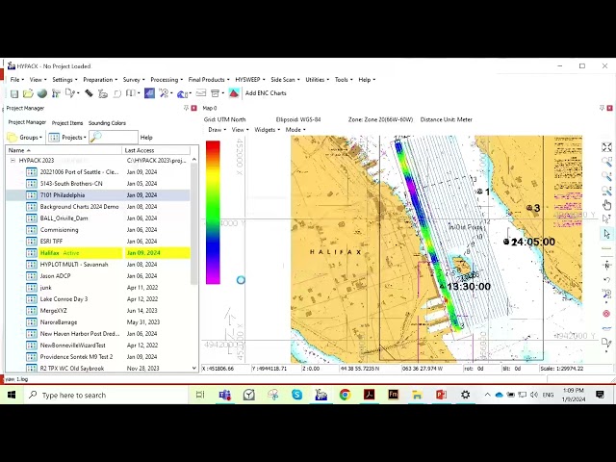Select the BALL_Oriville_Dam project
Viewport: 616px width, 462px height.
click(98, 218)
